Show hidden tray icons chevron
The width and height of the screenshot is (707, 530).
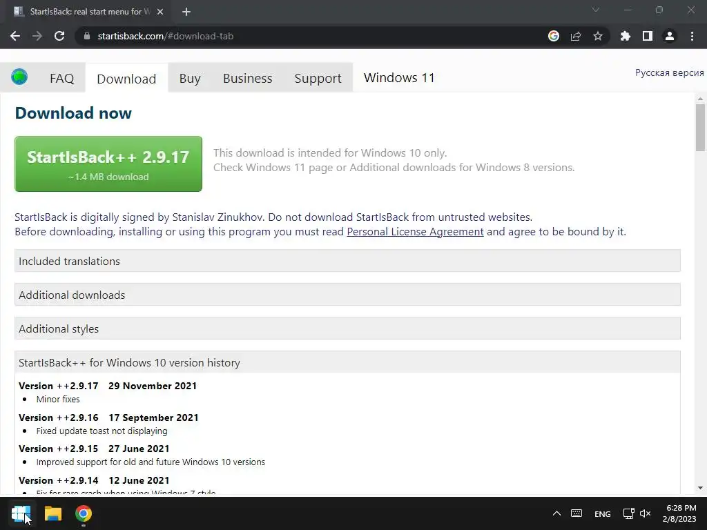click(557, 513)
